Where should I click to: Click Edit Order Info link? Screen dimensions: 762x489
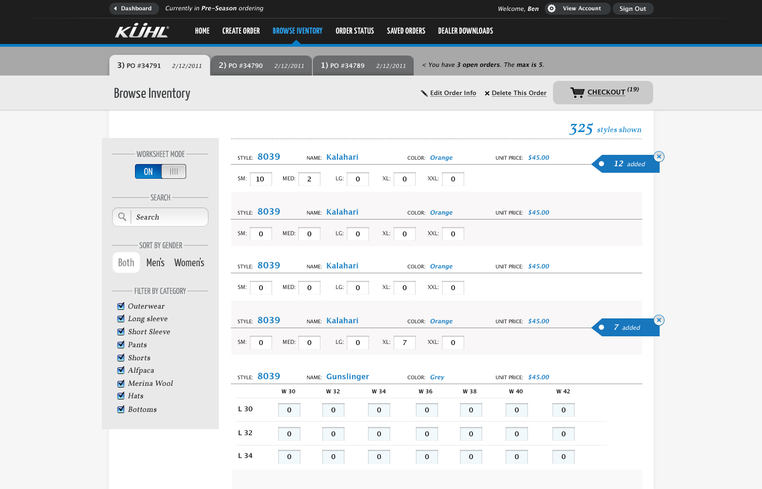(x=453, y=93)
